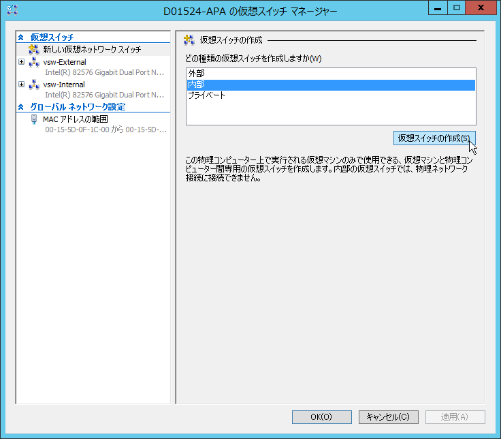Click the vsw-External switch icon
Image resolution: width=501 pixels, height=439 pixels.
coord(34,62)
